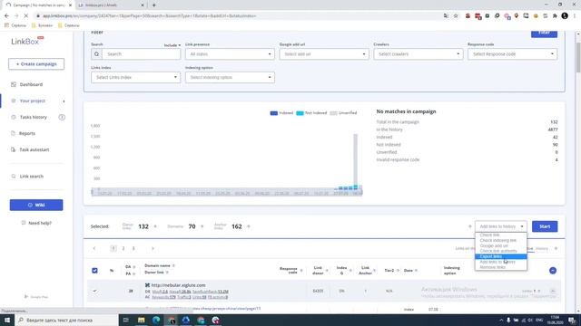Open the Windows Start menu
Viewport: 581px width, 326px height.
tap(7, 320)
